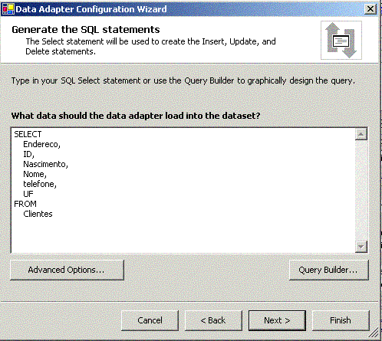This screenshot has height=341, width=382.
Task: Click the SQL box scroll down arrow
Action: pos(361,247)
